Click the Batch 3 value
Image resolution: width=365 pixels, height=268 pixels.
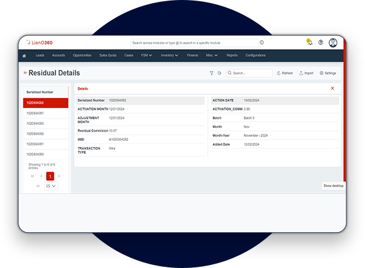click(x=249, y=118)
